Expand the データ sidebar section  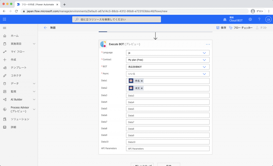coord(34,83)
